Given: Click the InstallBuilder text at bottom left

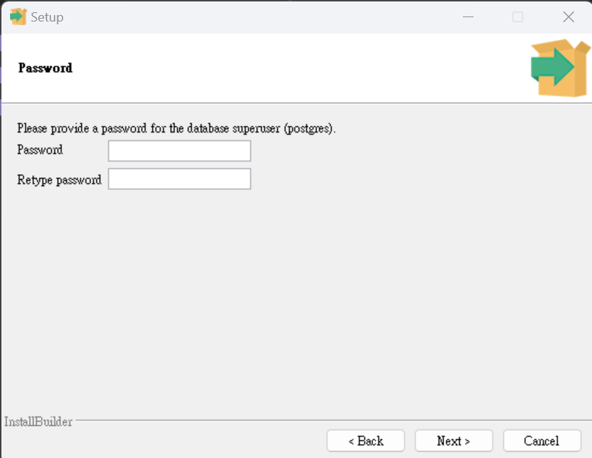Looking at the screenshot, I should click(x=38, y=421).
